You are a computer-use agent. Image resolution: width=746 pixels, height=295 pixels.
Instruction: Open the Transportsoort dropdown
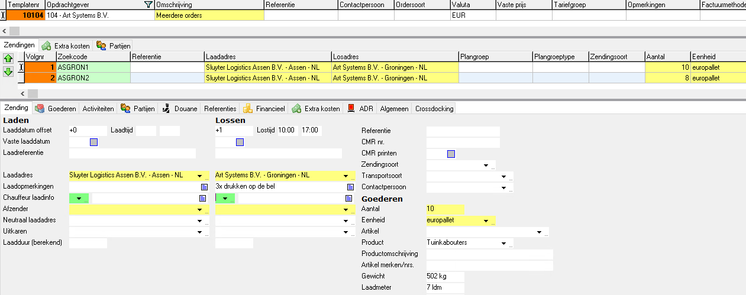pyautogui.click(x=503, y=176)
